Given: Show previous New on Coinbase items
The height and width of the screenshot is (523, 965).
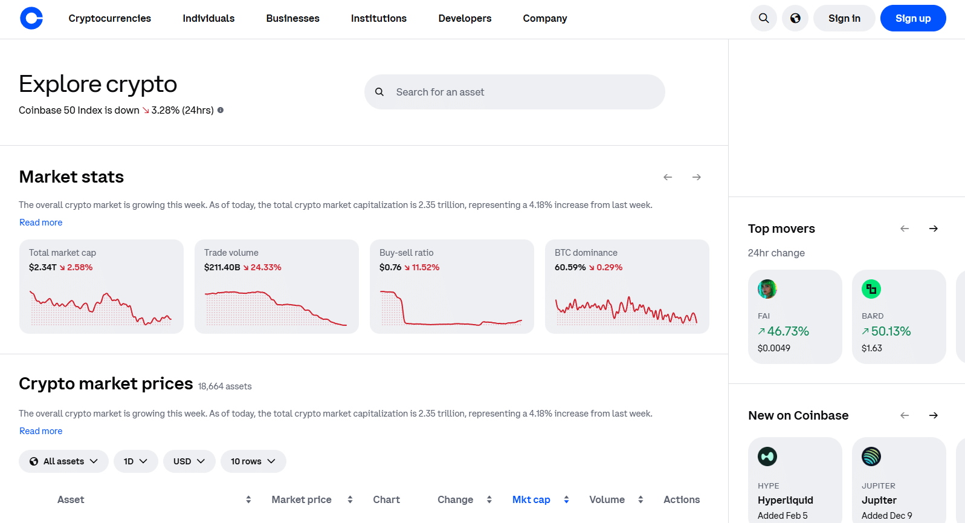Looking at the screenshot, I should pos(905,415).
